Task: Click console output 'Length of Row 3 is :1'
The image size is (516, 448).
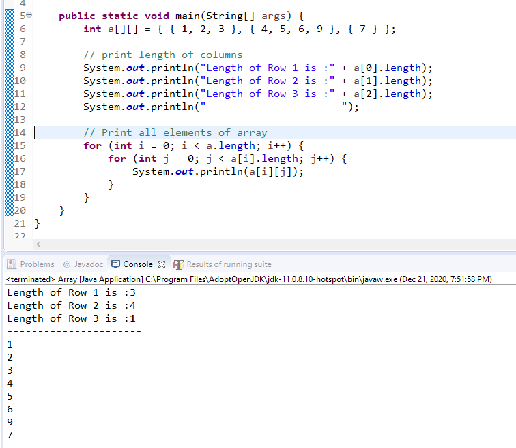Action: (x=72, y=318)
